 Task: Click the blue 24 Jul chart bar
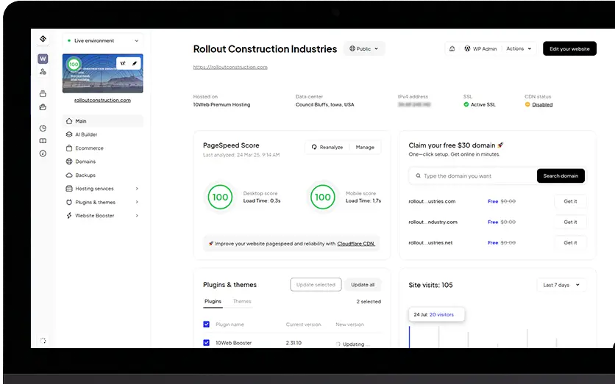[409, 336]
